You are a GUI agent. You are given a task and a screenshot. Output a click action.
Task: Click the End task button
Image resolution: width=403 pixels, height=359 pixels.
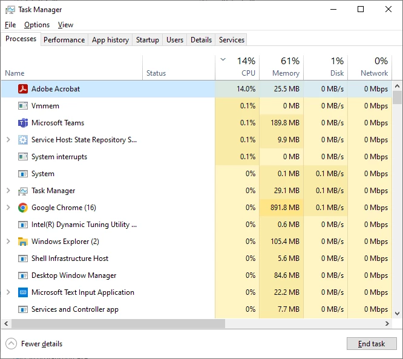click(x=372, y=344)
